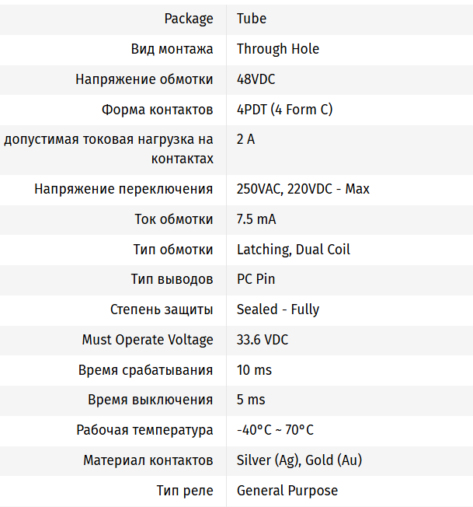
Task: Select the "Sealed - Fully" protection value
Action: tap(277, 309)
